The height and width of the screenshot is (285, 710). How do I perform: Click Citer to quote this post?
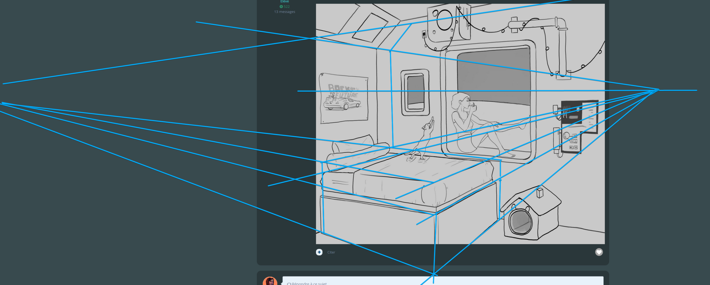(x=331, y=252)
